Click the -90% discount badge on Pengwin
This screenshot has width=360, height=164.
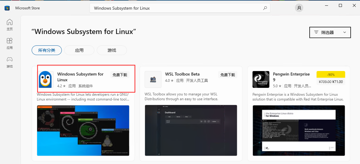click(331, 75)
